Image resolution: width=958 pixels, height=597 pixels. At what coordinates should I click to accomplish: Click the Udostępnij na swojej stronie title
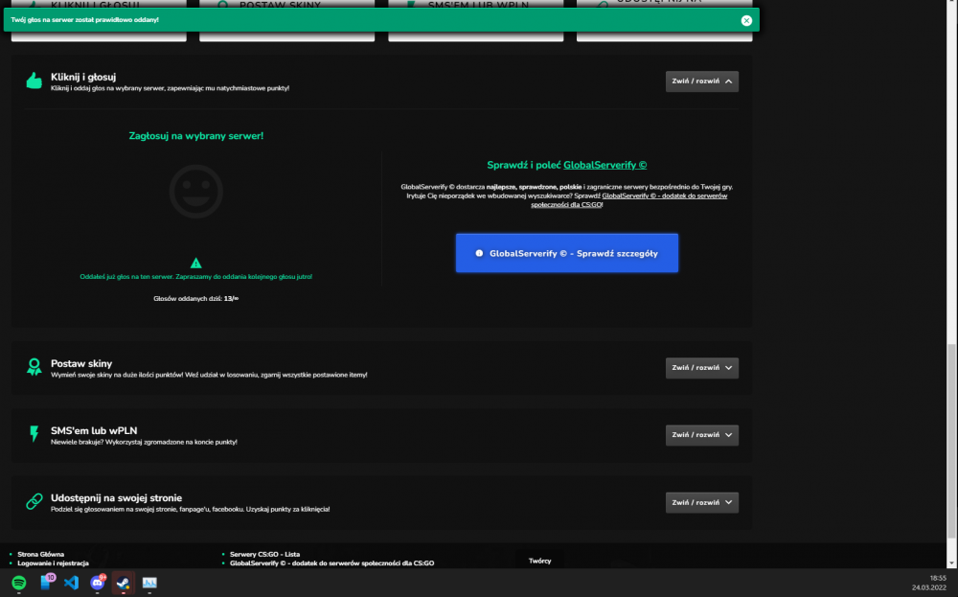coord(116,498)
